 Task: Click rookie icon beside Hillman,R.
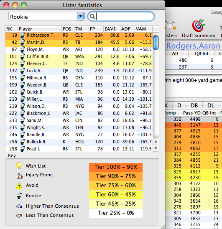22,78
